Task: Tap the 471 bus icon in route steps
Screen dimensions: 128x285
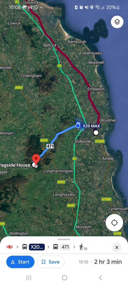Action: pos(56,247)
